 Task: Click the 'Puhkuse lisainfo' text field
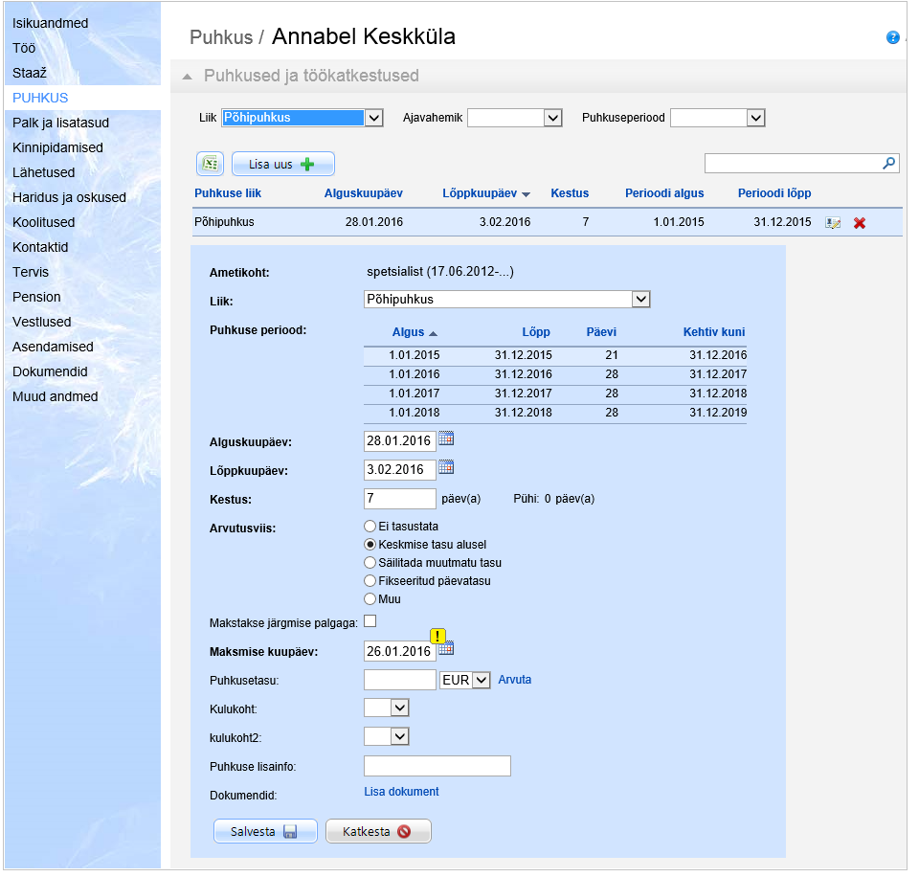pyautogui.click(x=437, y=766)
